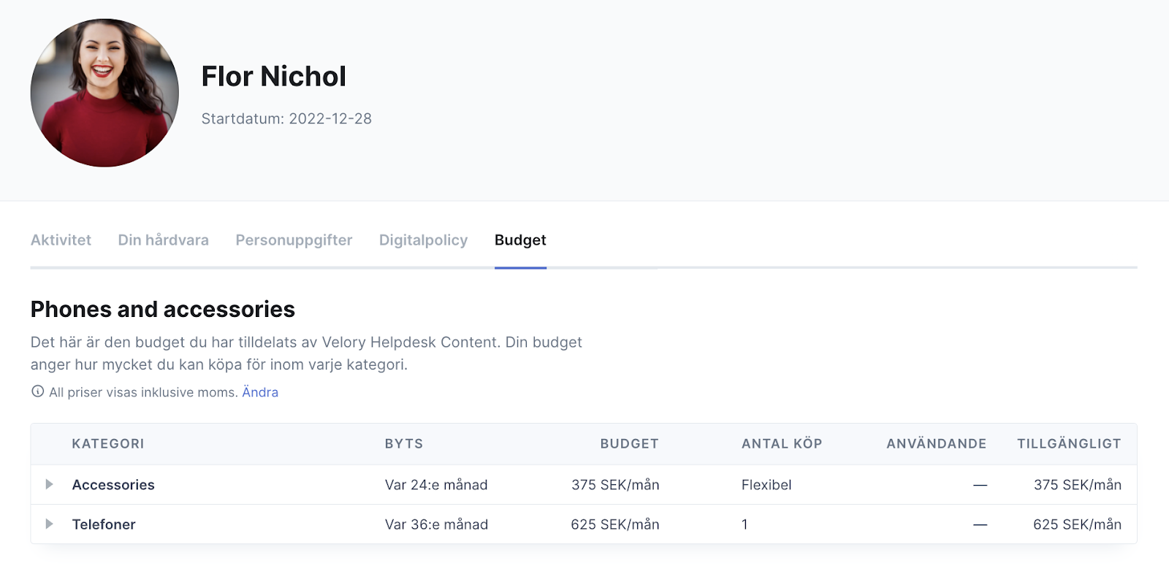Screen dimensions: 1169x577
Task: Click the Antal köp column header
Action: pyautogui.click(x=782, y=444)
